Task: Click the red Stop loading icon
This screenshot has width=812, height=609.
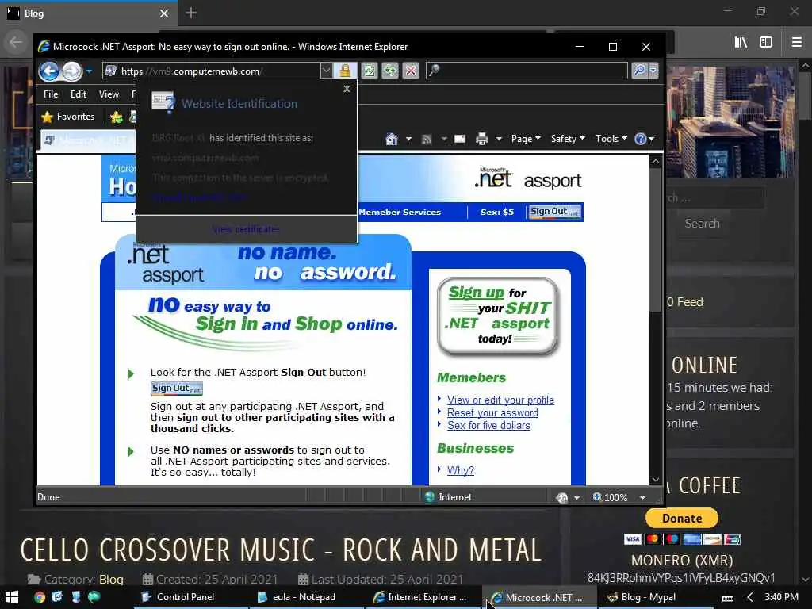Action: pyautogui.click(x=411, y=71)
